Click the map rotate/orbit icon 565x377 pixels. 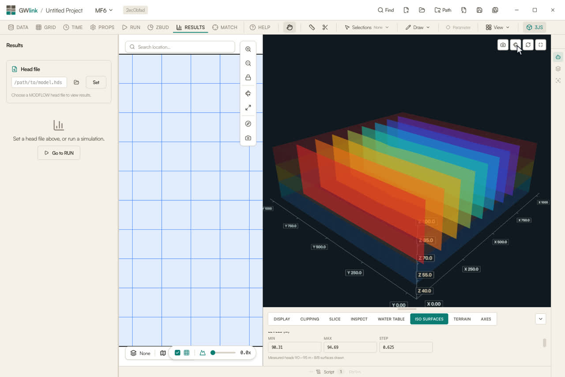(248, 94)
